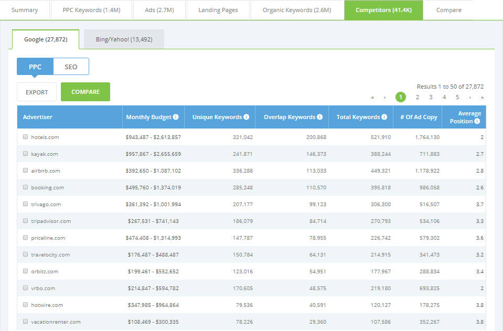503x331 pixels.
Task: Jump to first results page arrow
Action: tap(372, 97)
